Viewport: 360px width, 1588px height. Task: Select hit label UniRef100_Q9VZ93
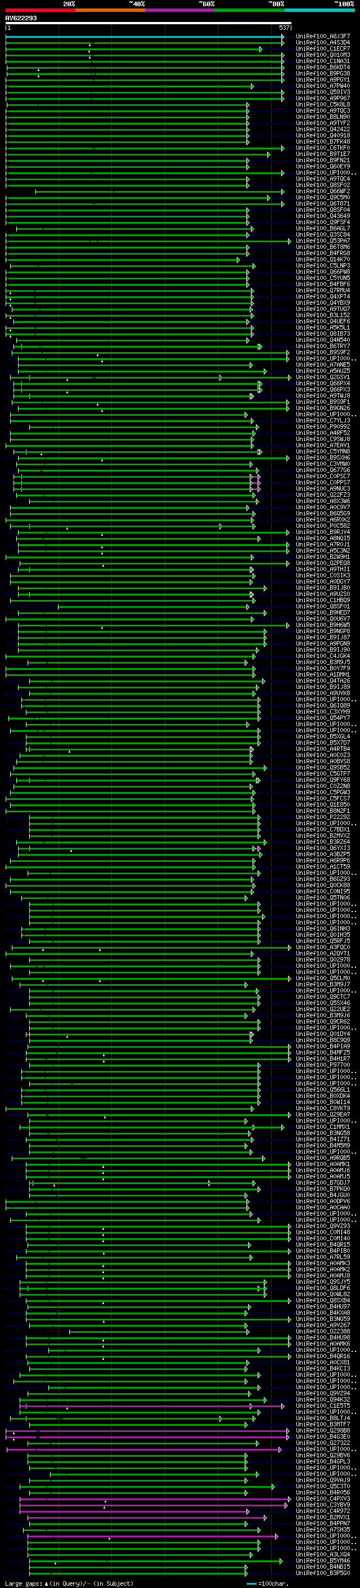pyautogui.click(x=323, y=1226)
